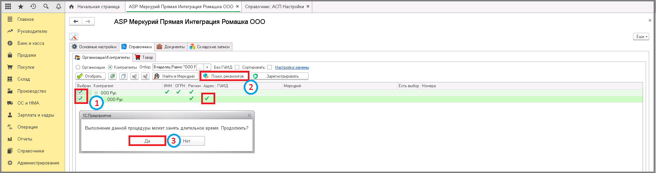Toggle the Без ГУИД checkbox
The height and width of the screenshot is (173, 656).
[x=237, y=67]
